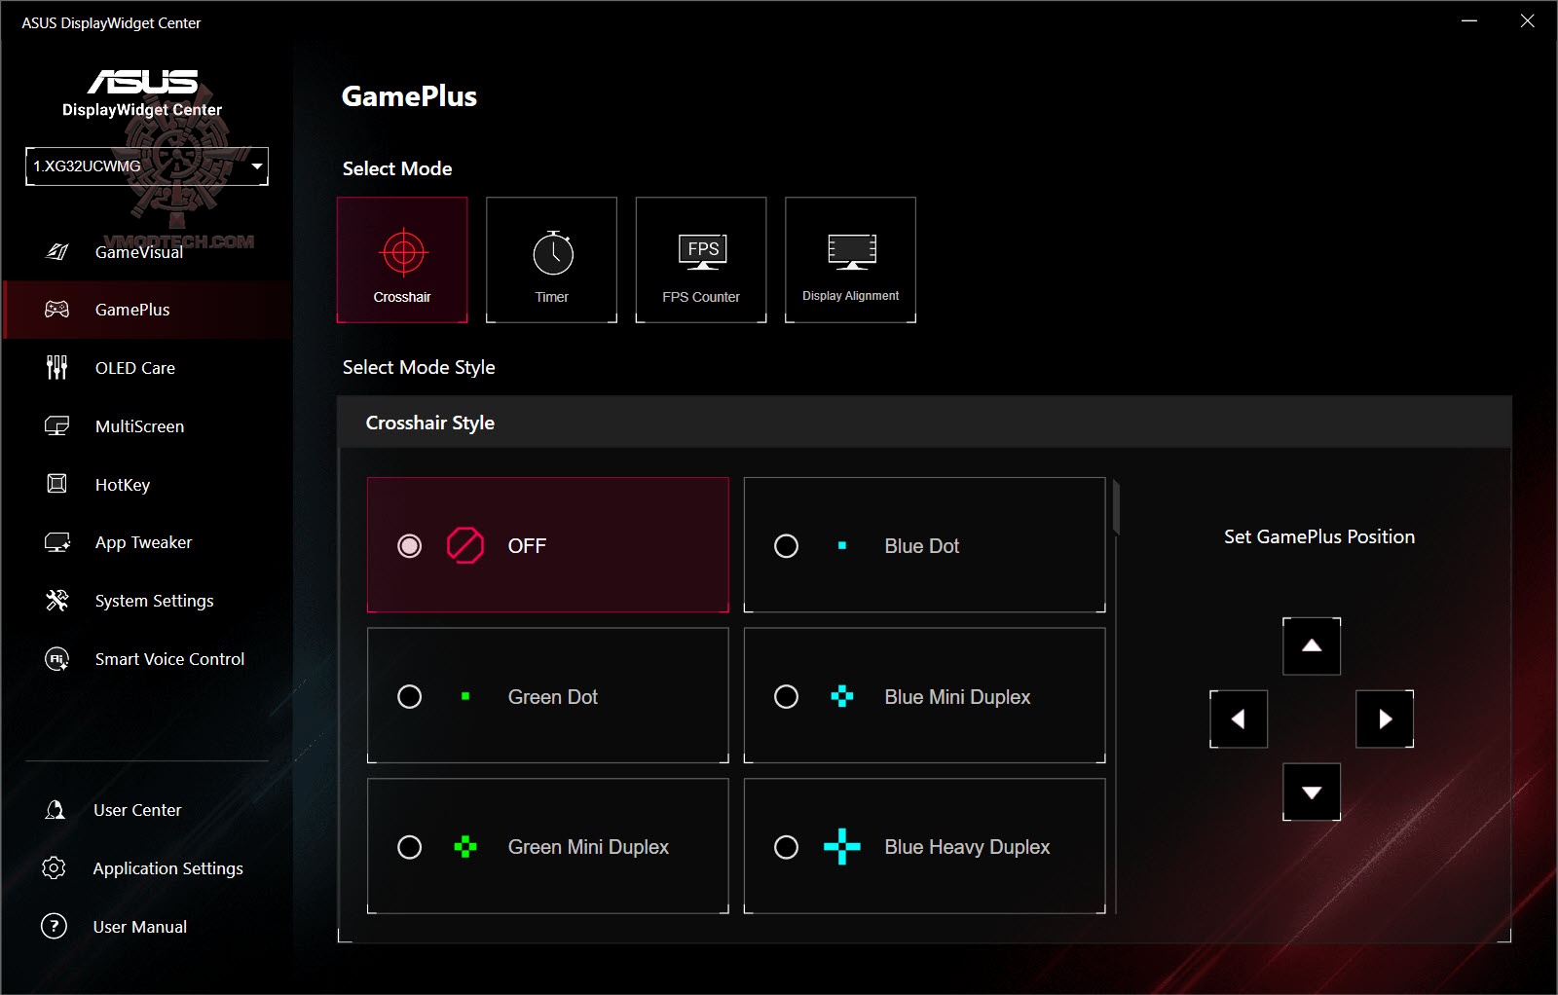Move GamePlus position down
1558x995 pixels.
[1312, 792]
